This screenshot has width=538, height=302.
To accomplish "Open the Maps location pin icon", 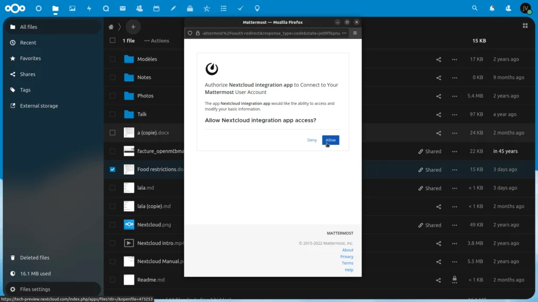I will tap(257, 8).
